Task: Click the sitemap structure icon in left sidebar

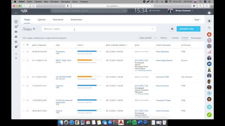Action: (x=16, y=54)
